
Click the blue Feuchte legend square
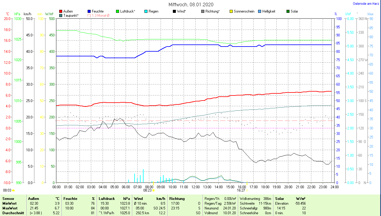[89, 11]
